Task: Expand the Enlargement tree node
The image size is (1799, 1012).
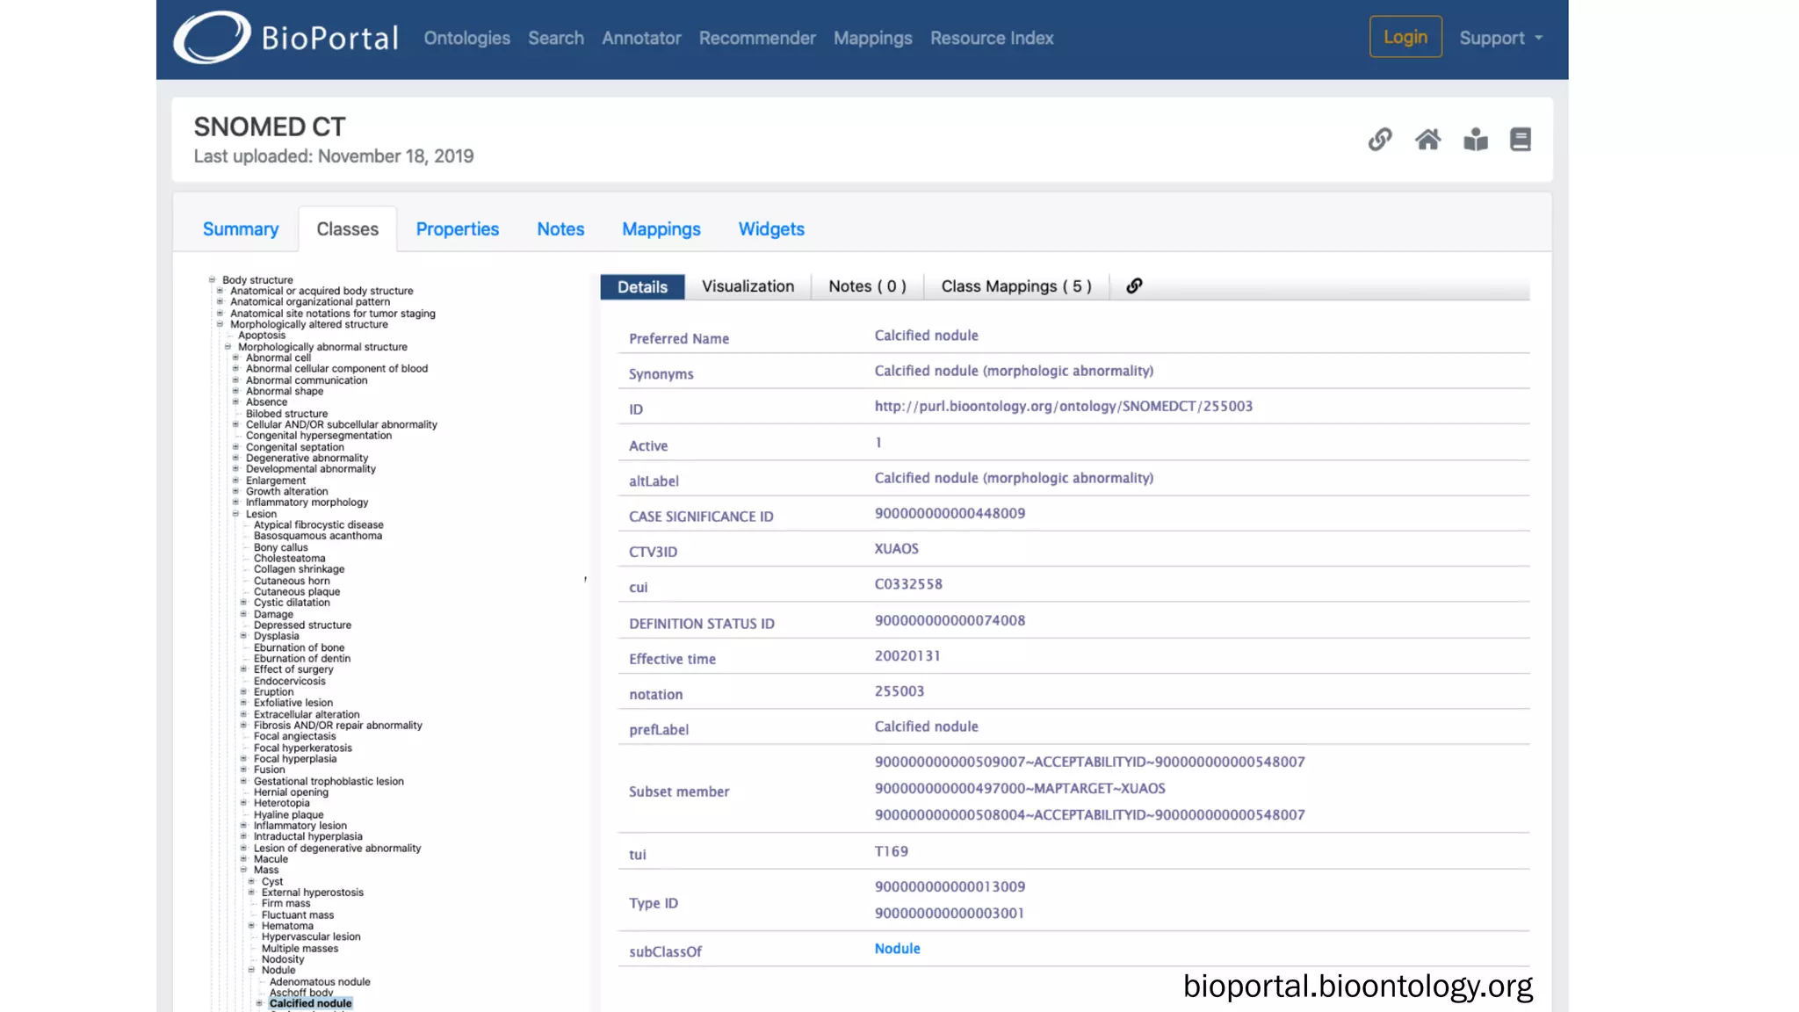Action: coord(235,481)
